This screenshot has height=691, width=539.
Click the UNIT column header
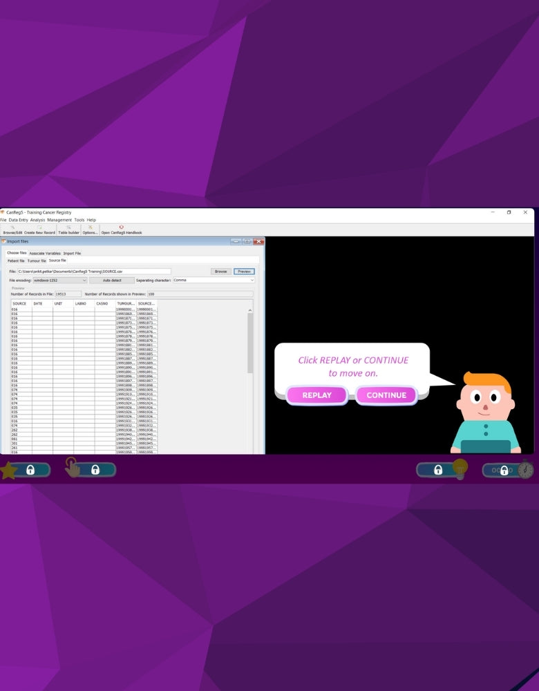[x=63, y=303]
